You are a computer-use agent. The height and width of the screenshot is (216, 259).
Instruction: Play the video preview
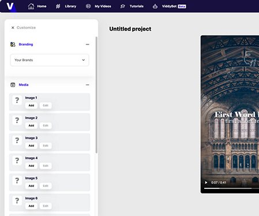206,183
